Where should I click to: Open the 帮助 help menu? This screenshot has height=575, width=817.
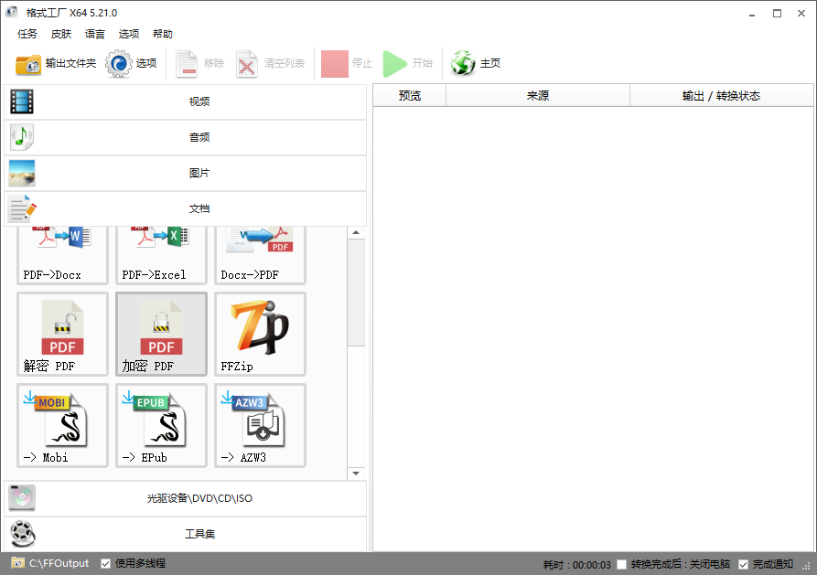(162, 34)
